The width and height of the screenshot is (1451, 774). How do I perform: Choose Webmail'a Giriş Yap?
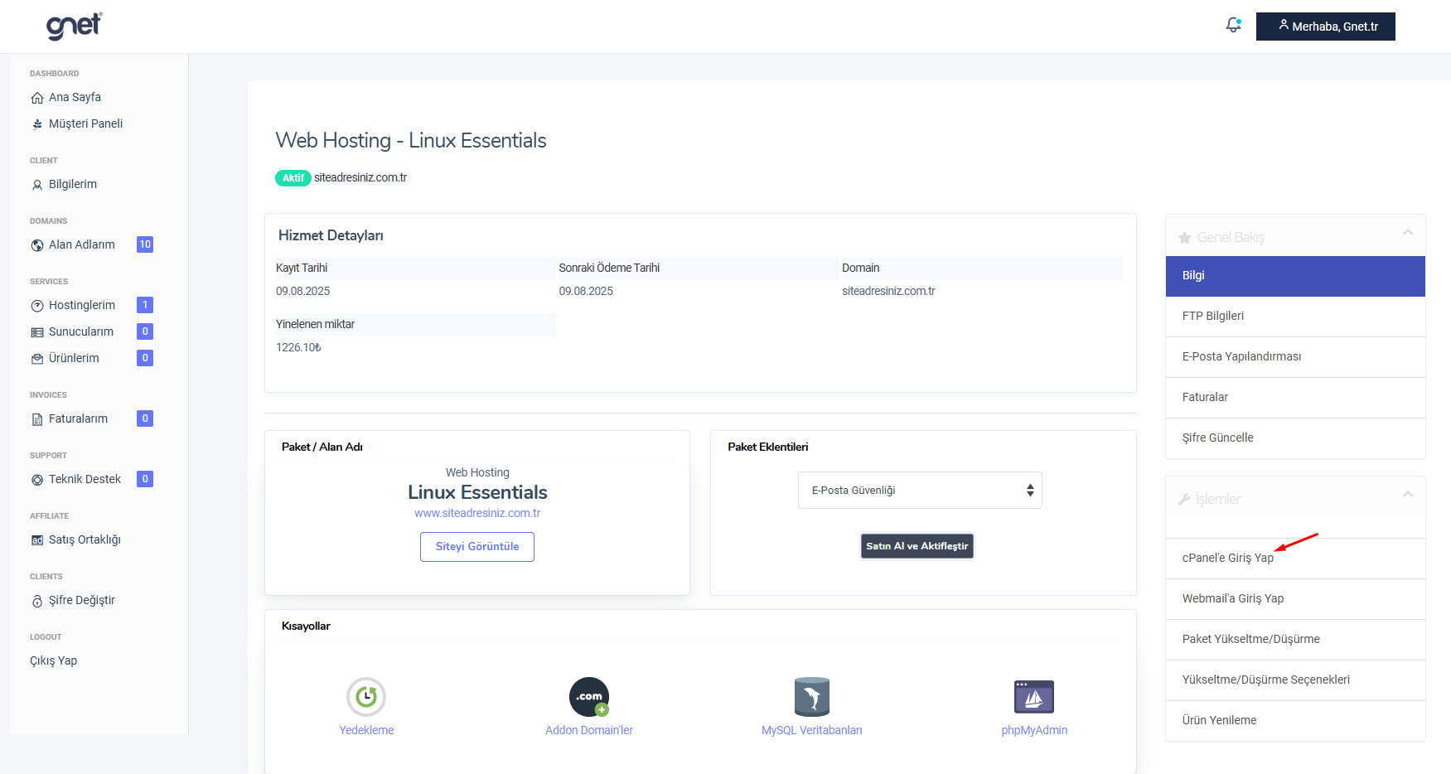point(1295,599)
